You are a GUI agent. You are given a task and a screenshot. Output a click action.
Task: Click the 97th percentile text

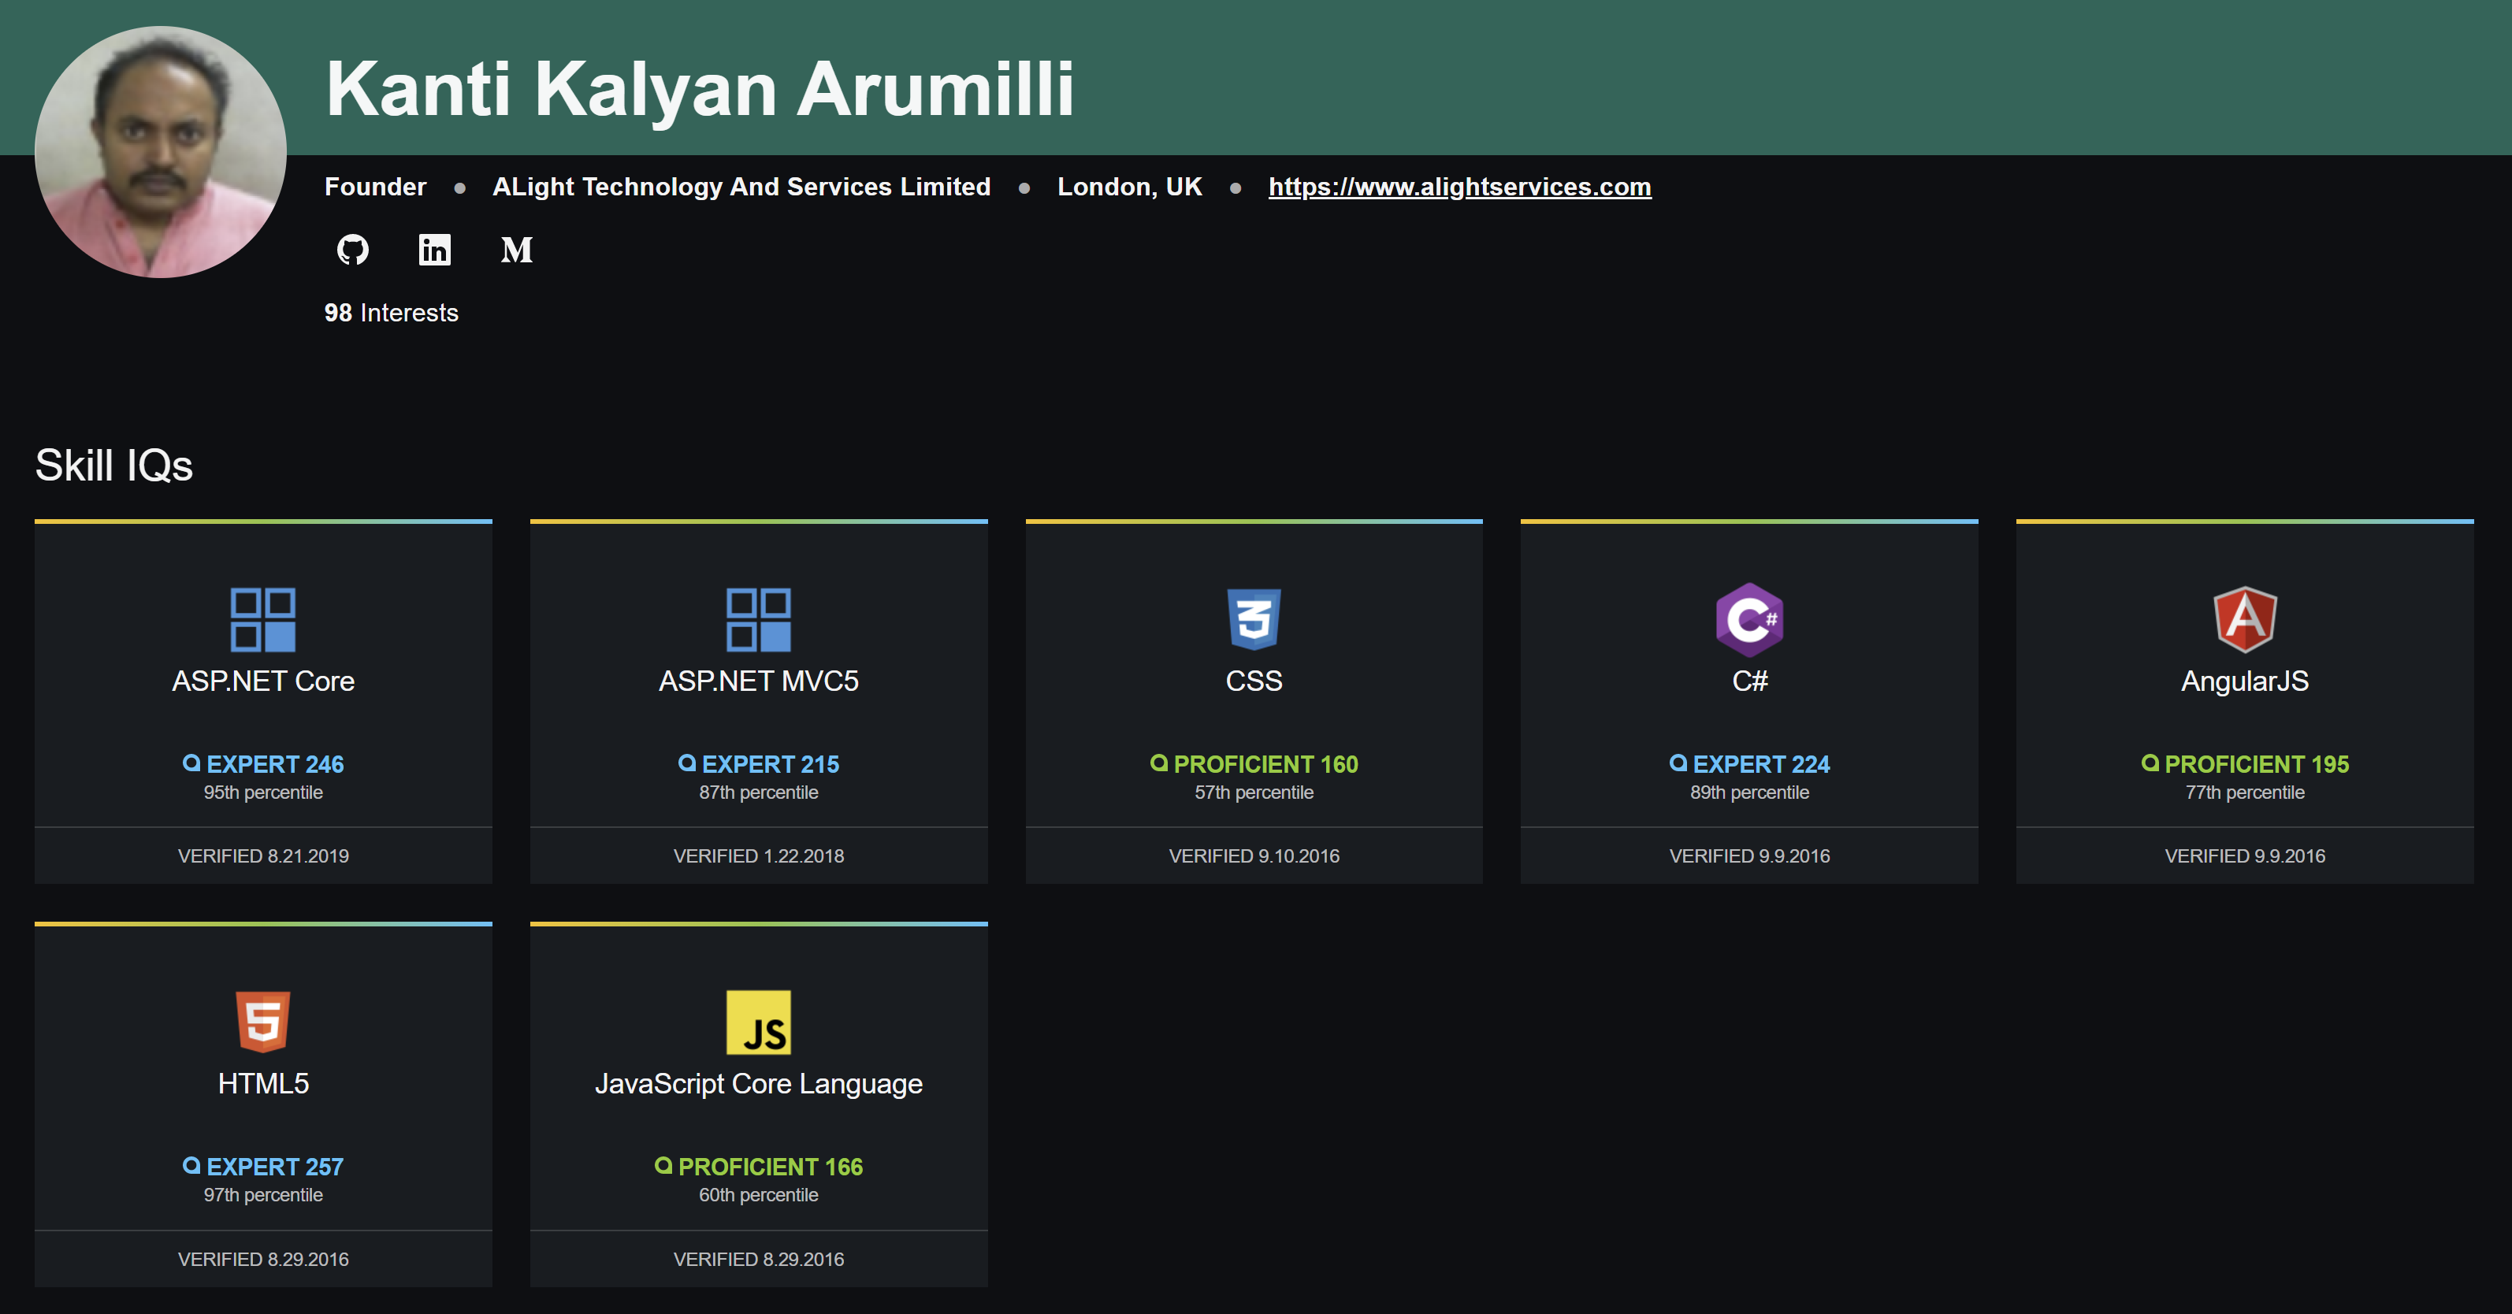tap(263, 1195)
